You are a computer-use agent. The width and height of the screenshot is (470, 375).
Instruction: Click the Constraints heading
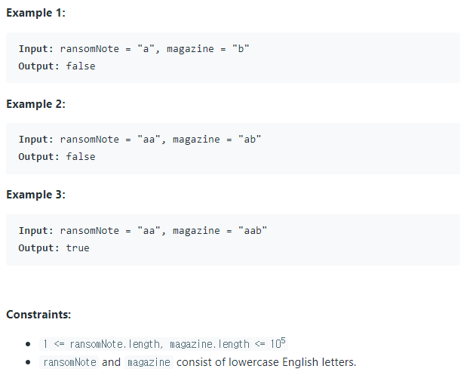[38, 315]
